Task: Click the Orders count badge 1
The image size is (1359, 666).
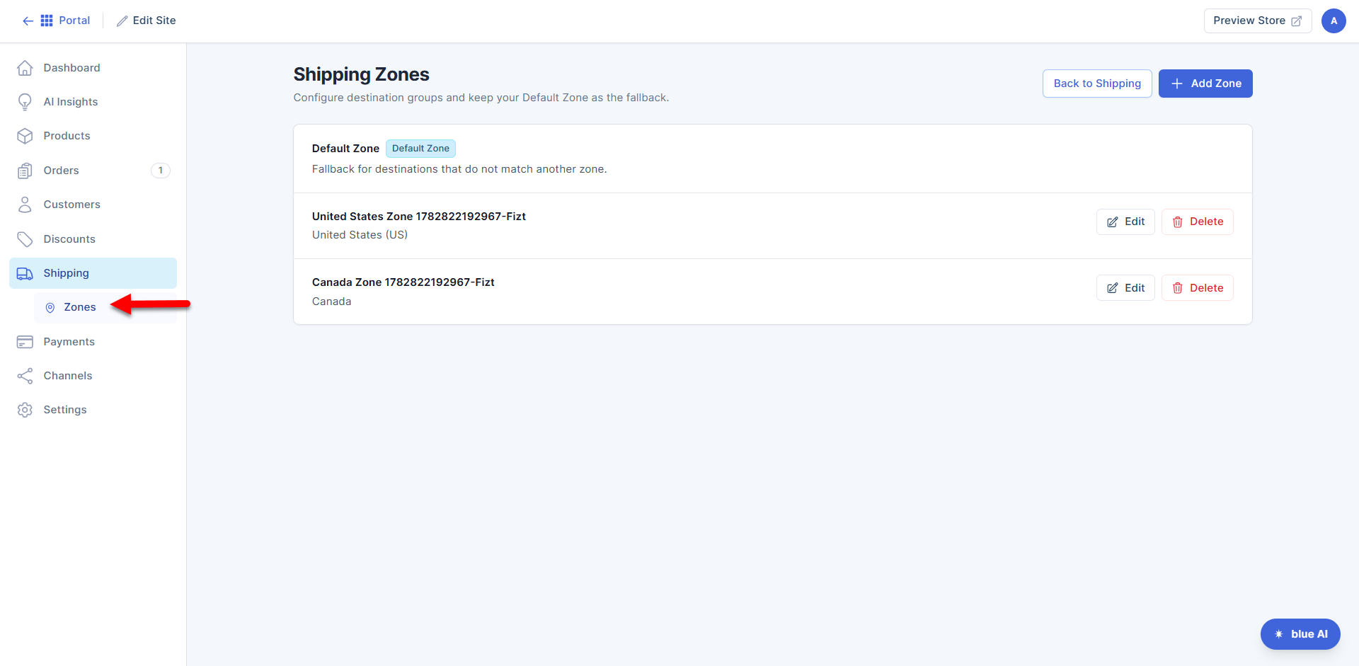Action: (x=161, y=171)
